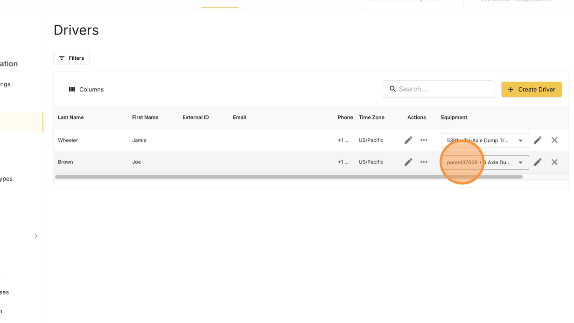Image resolution: width=574 pixels, height=323 pixels.
Task: Open more actions menu for Brown row
Action: click(x=424, y=162)
